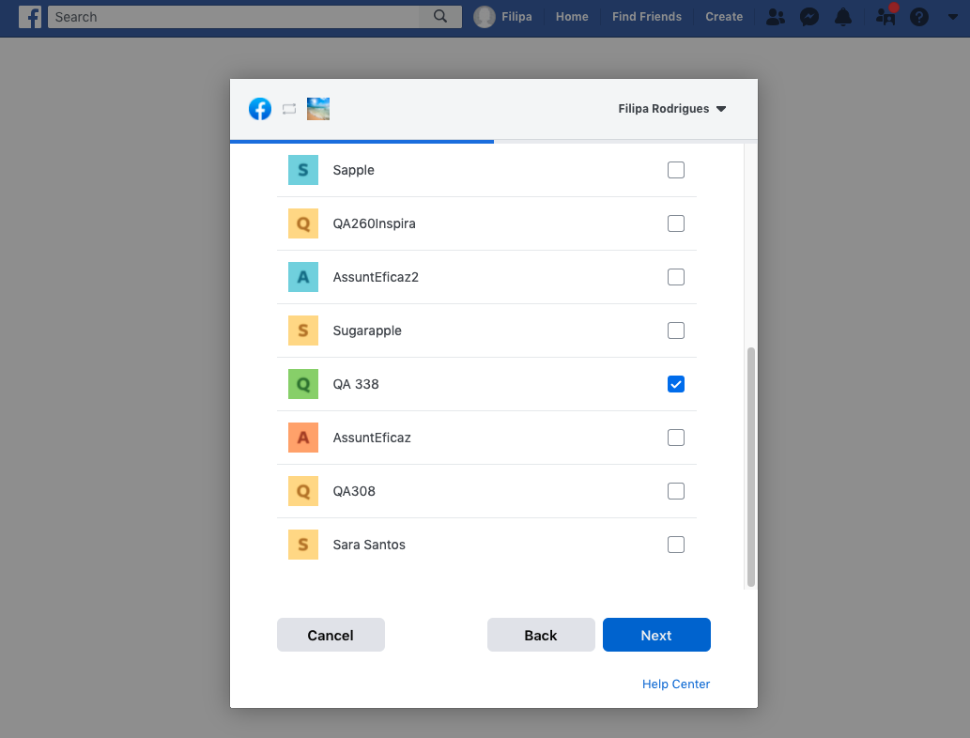Click the Sara Santos avatar icon
970x738 pixels.
(303, 545)
